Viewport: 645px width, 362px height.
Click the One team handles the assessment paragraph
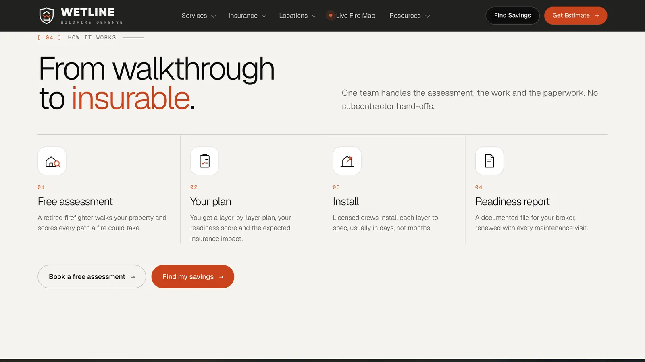coord(470,99)
